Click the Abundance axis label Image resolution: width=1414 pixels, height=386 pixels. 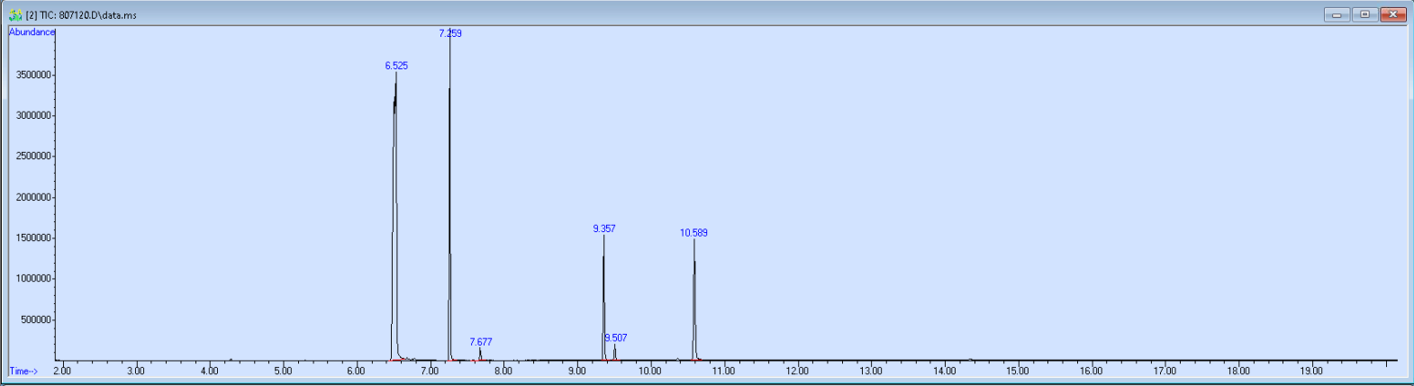point(32,32)
